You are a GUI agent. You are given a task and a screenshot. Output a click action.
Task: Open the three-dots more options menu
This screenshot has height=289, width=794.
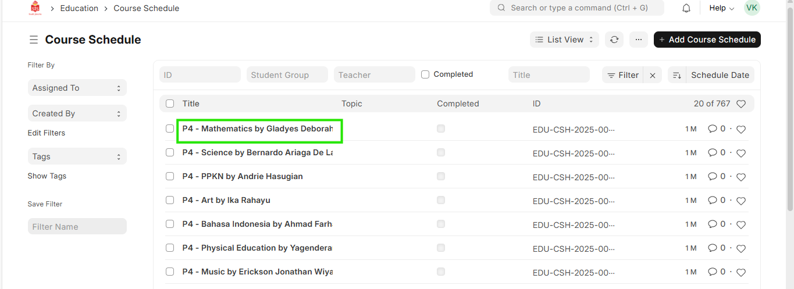tap(638, 40)
